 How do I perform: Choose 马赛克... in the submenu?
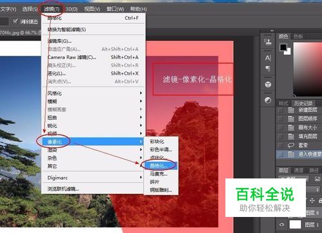[x=161, y=174]
